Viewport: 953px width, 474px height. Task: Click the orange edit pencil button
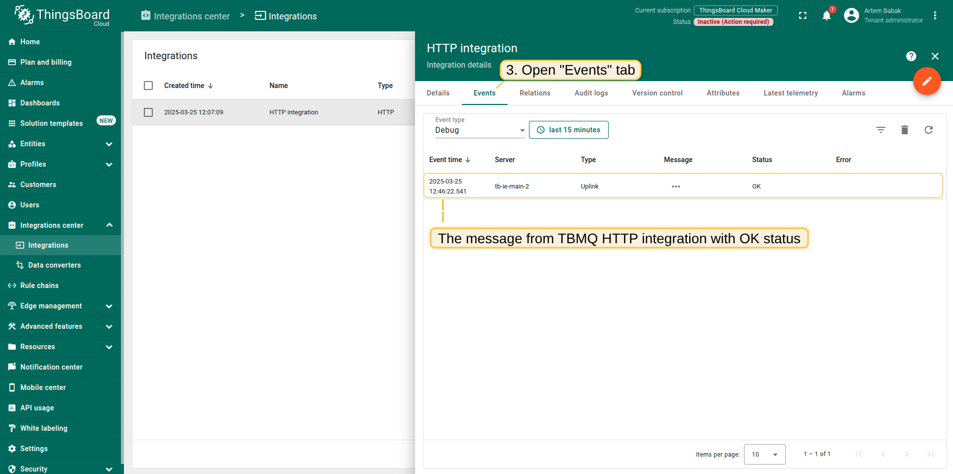pyautogui.click(x=927, y=81)
